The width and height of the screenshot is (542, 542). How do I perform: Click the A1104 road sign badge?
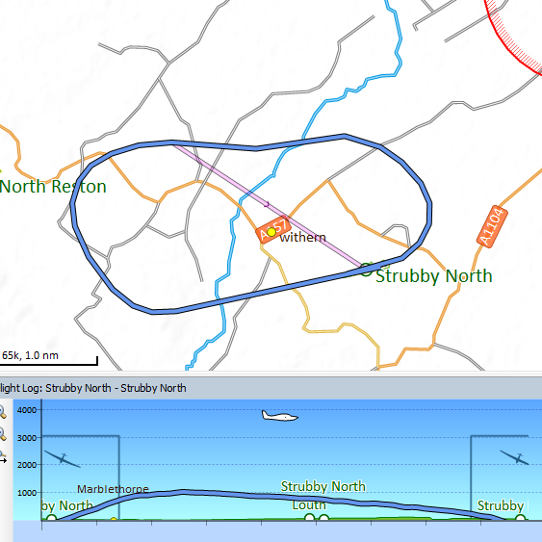coord(492,226)
